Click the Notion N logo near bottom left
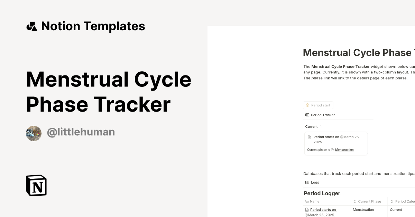415x217 pixels. (36, 185)
